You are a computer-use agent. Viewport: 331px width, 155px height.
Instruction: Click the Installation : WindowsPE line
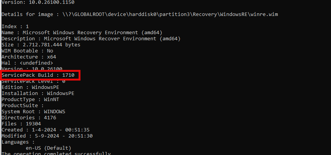[38, 93]
